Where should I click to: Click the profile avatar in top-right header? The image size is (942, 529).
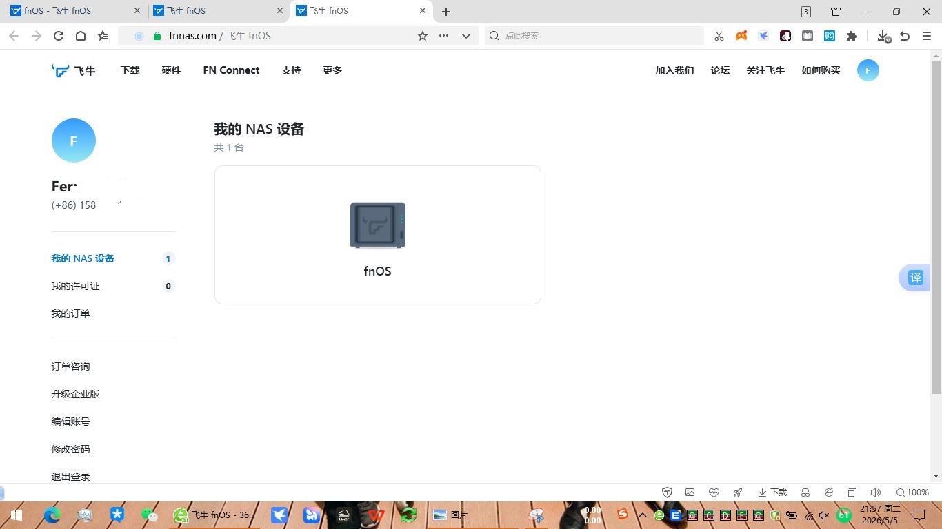click(868, 70)
